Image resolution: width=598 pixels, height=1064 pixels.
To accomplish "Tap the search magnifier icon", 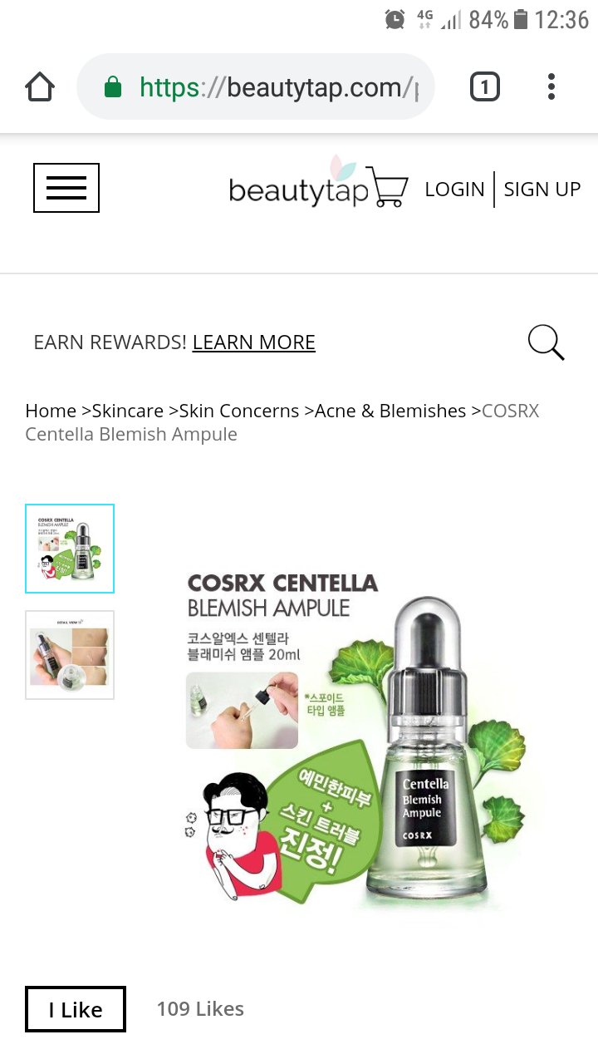I will pyautogui.click(x=546, y=342).
